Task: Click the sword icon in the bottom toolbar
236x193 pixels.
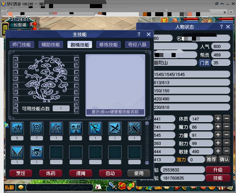Action: 113,186
